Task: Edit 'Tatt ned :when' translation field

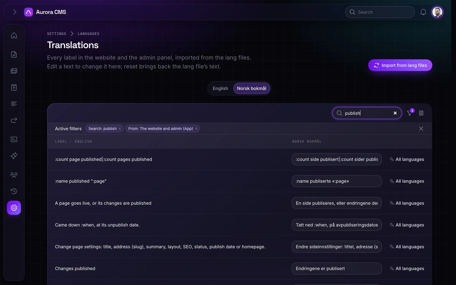Action: [x=337, y=225]
